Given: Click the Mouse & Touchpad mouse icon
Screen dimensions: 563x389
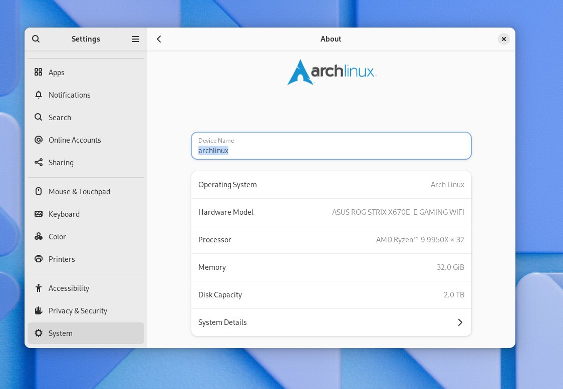Looking at the screenshot, I should click(x=39, y=191).
